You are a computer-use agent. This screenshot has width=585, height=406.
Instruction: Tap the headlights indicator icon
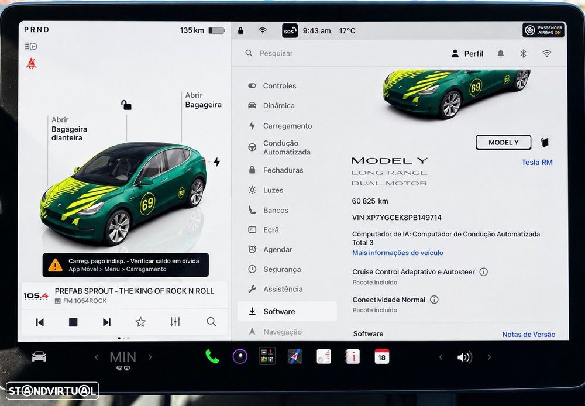[31, 47]
